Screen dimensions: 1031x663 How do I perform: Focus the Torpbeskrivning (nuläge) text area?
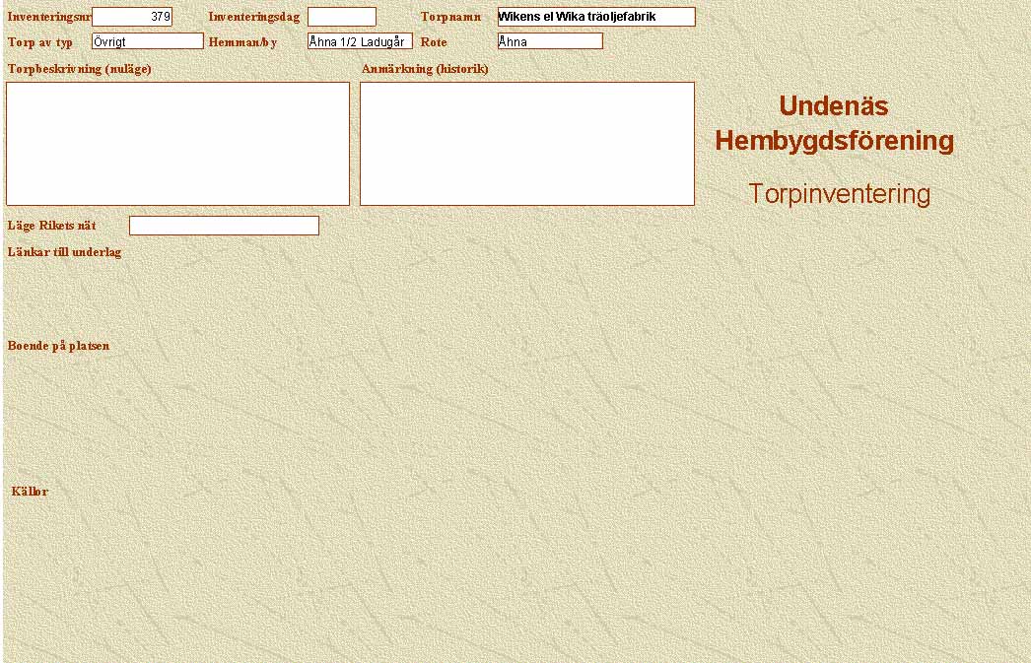[177, 144]
